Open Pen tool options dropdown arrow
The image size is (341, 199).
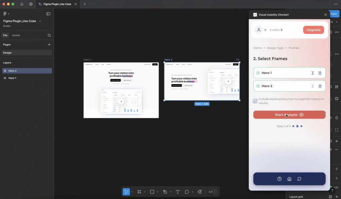[x=170, y=192]
